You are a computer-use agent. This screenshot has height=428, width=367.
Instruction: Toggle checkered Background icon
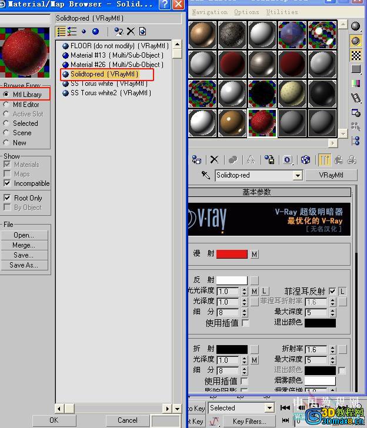(x=356, y=55)
